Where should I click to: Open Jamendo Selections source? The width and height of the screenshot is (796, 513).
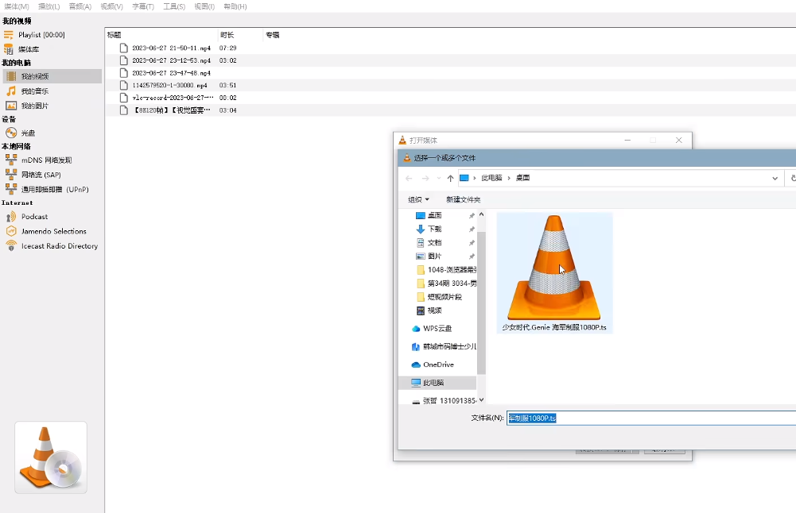pos(53,231)
